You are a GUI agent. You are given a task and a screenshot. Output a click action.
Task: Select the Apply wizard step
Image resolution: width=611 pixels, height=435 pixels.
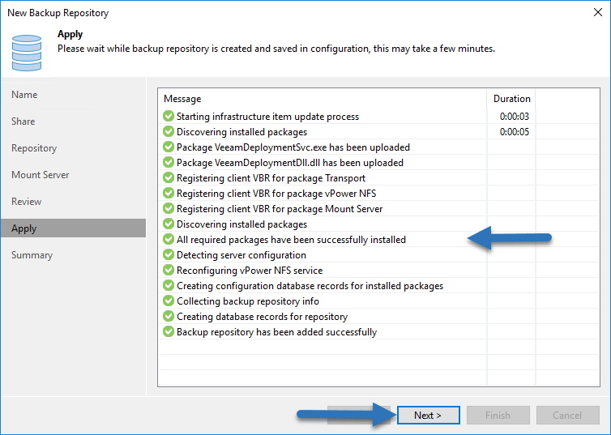click(73, 228)
